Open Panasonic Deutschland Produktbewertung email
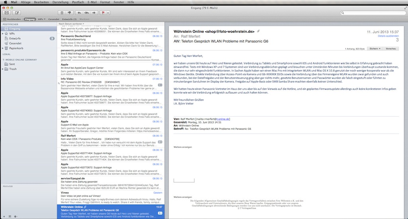 (x=111, y=41)
